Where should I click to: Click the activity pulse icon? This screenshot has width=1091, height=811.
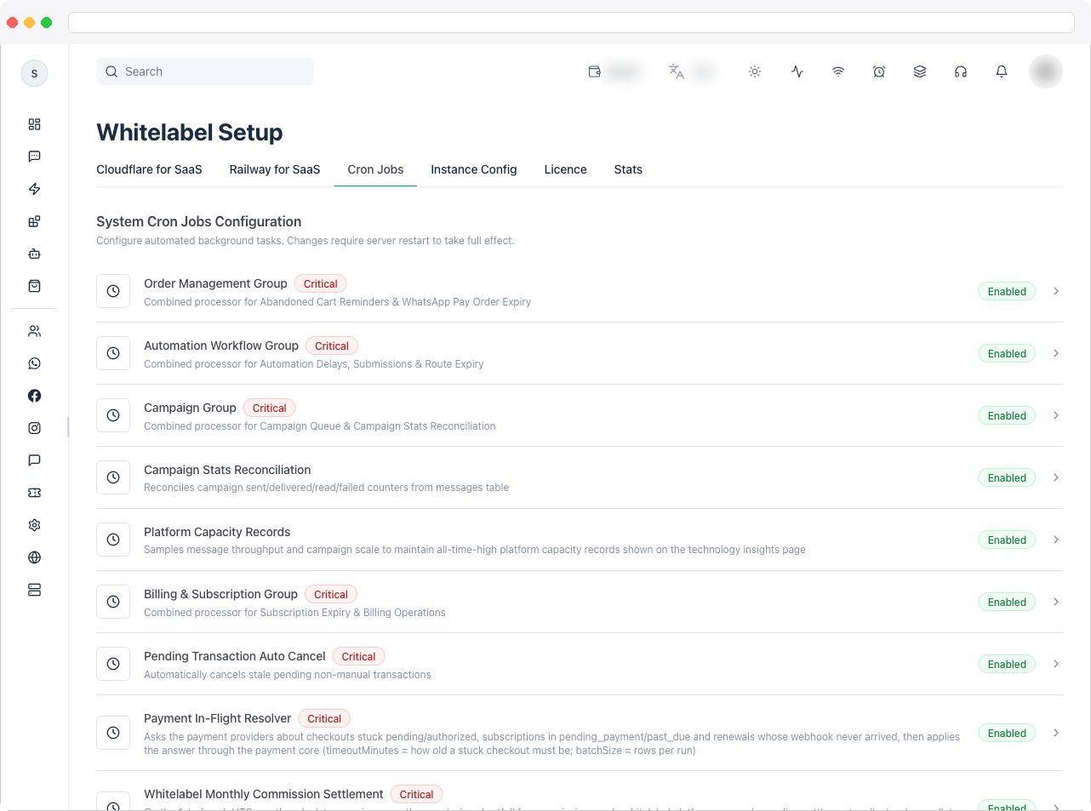(797, 71)
